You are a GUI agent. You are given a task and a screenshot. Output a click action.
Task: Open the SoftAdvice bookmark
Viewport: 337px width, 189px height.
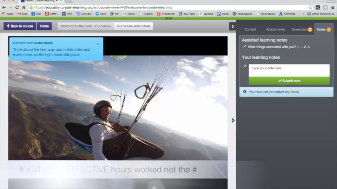[266, 14]
